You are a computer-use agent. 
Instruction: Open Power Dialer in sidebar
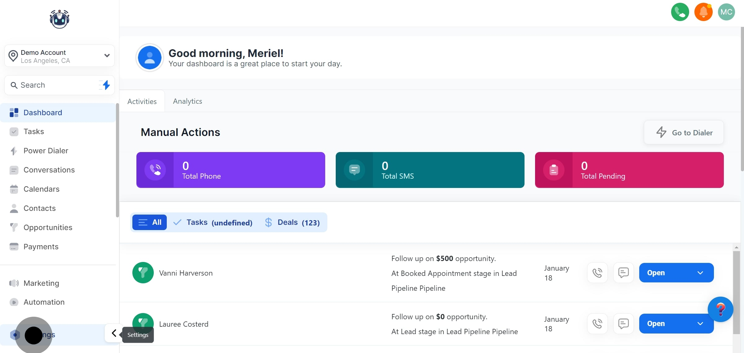pos(46,151)
